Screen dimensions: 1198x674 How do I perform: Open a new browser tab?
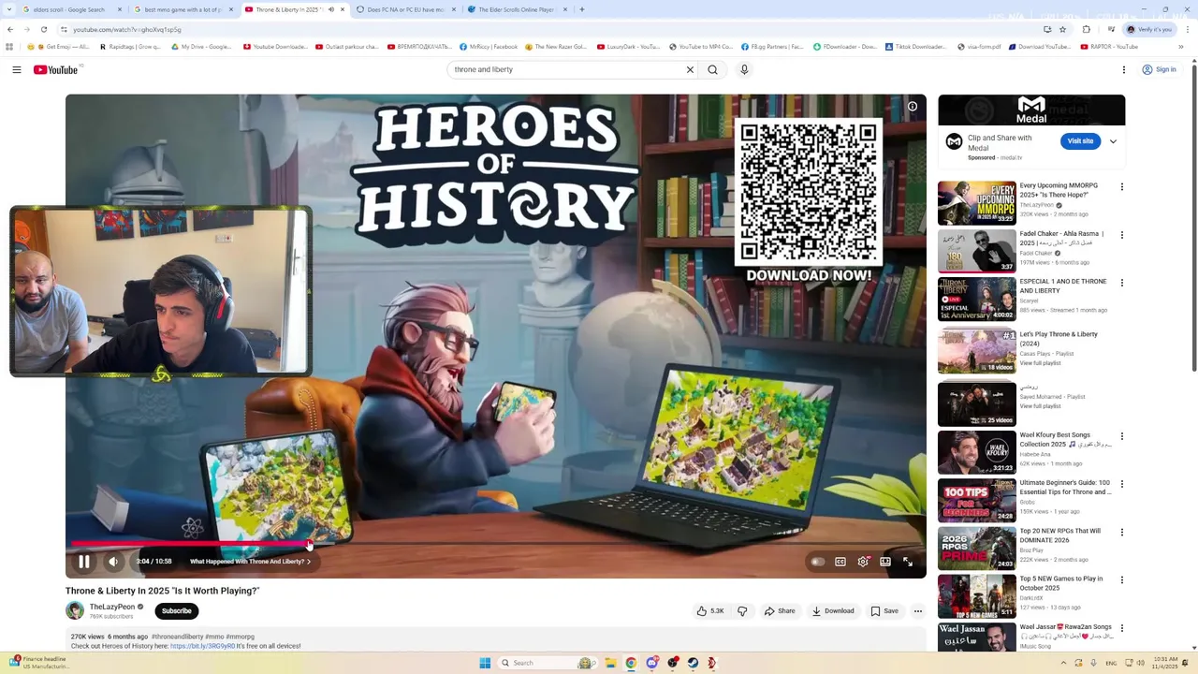(582, 9)
